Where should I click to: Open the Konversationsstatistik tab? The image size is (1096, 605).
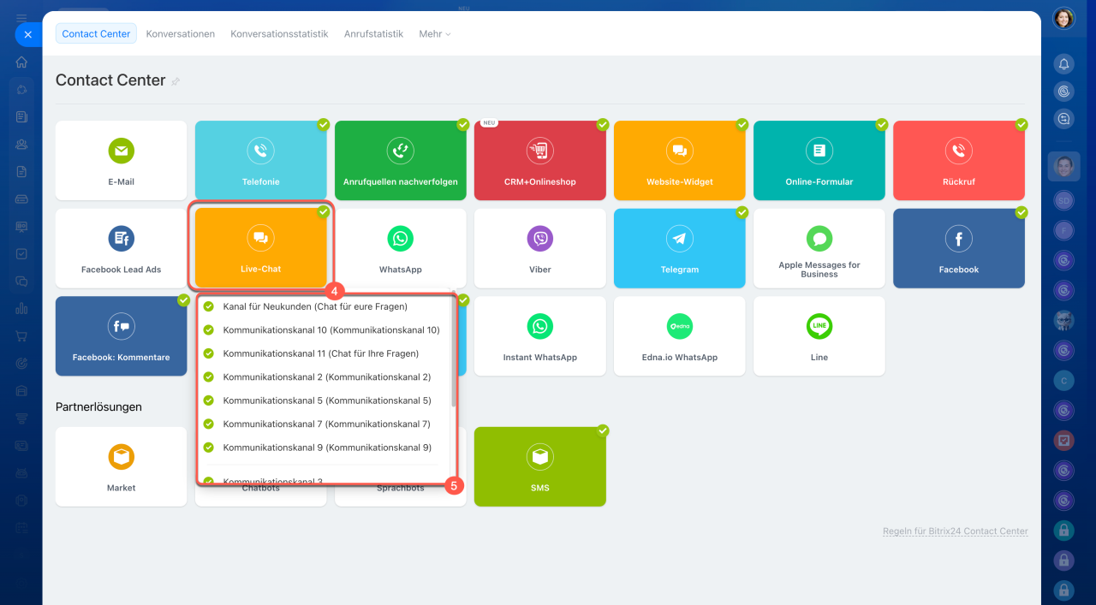(279, 34)
